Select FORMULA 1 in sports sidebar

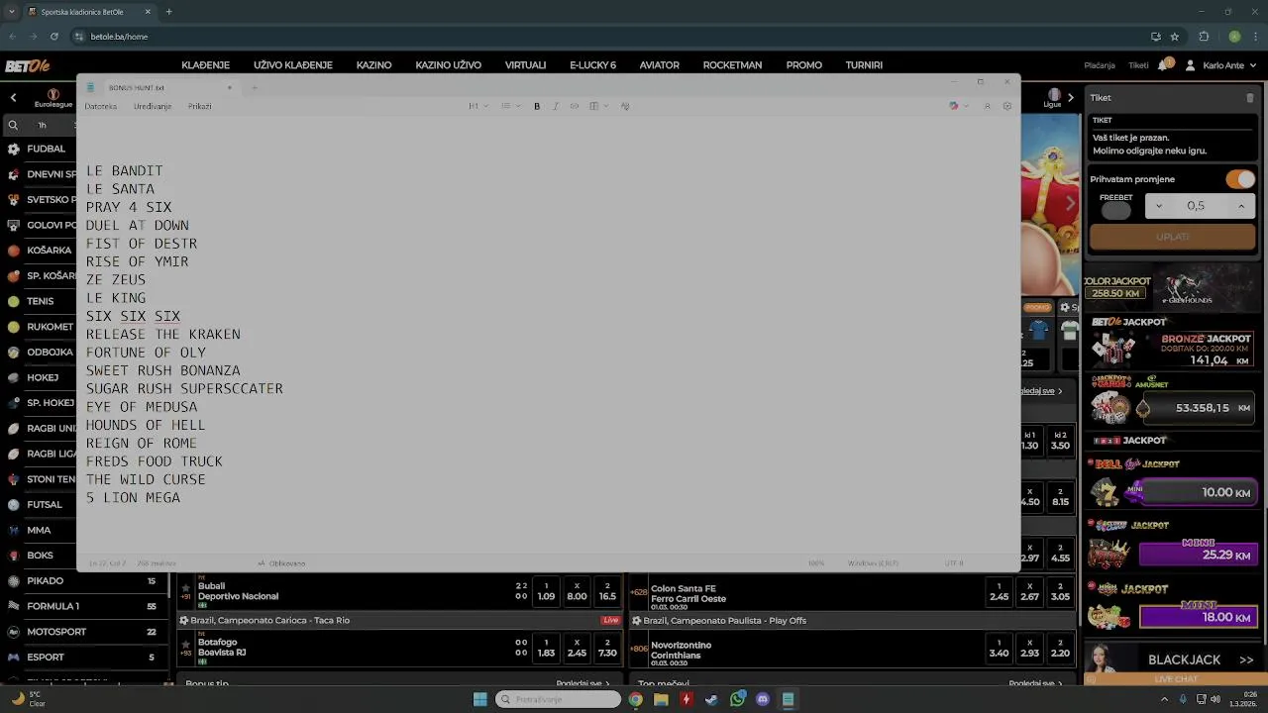53,606
